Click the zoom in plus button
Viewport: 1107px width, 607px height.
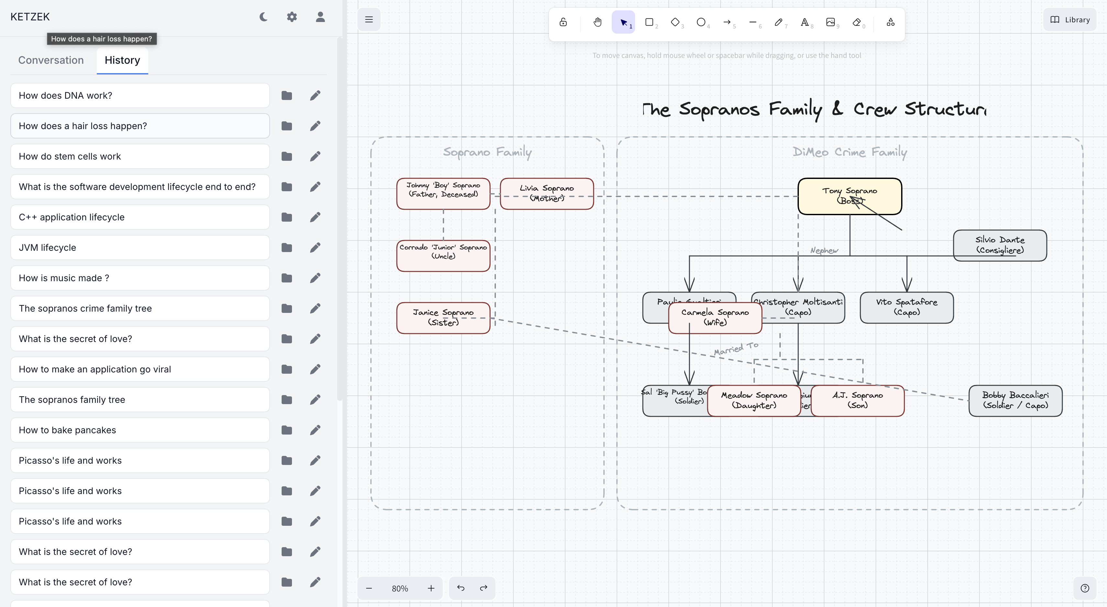pyautogui.click(x=431, y=588)
